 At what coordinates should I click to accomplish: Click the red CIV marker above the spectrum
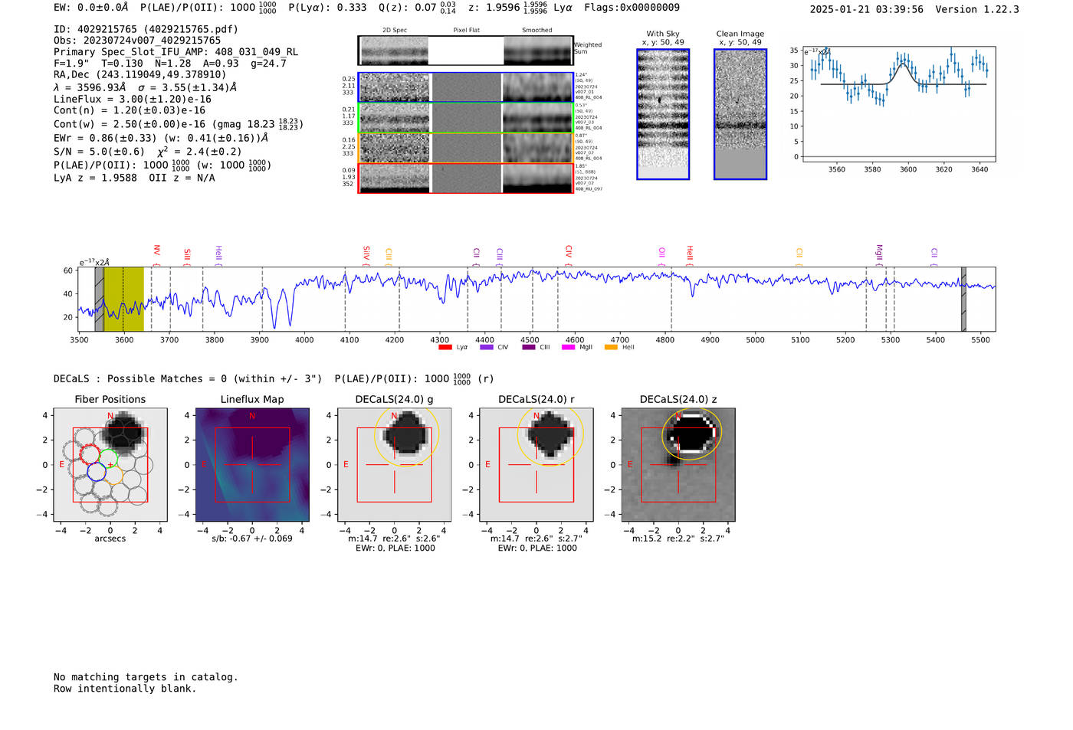569,251
